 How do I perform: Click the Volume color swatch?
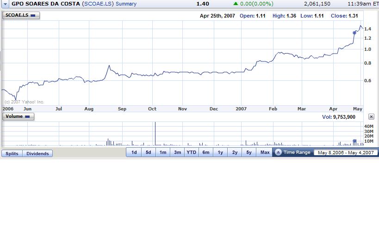27,116
